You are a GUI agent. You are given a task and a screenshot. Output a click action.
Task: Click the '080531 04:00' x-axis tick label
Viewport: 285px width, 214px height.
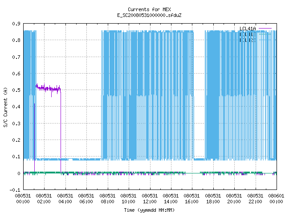pyautogui.click(x=65, y=199)
